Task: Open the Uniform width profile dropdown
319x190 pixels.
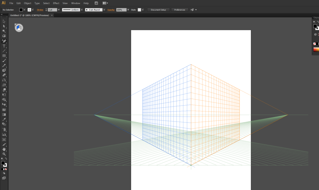Action: [82, 10]
